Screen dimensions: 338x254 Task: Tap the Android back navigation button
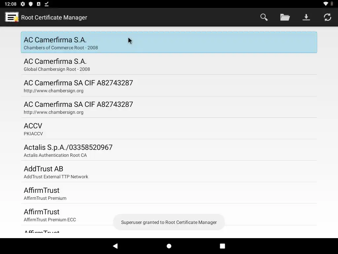[115, 246]
